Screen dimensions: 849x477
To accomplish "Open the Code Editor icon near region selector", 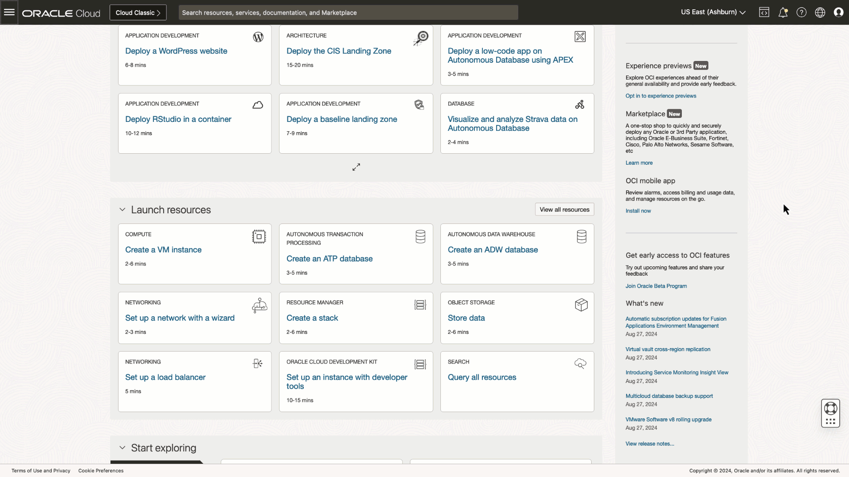I will tap(765, 12).
